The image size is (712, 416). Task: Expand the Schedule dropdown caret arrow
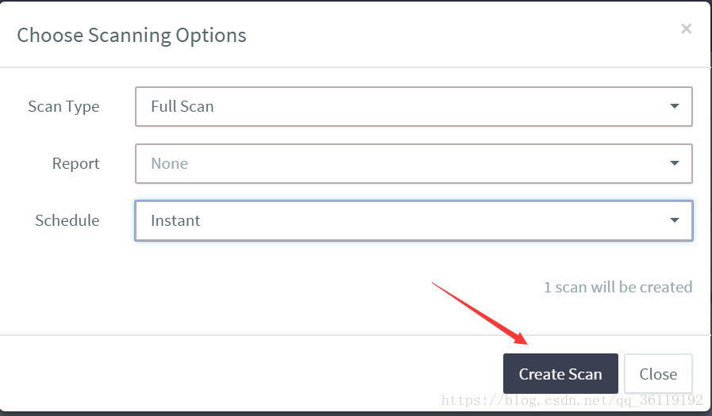click(675, 220)
